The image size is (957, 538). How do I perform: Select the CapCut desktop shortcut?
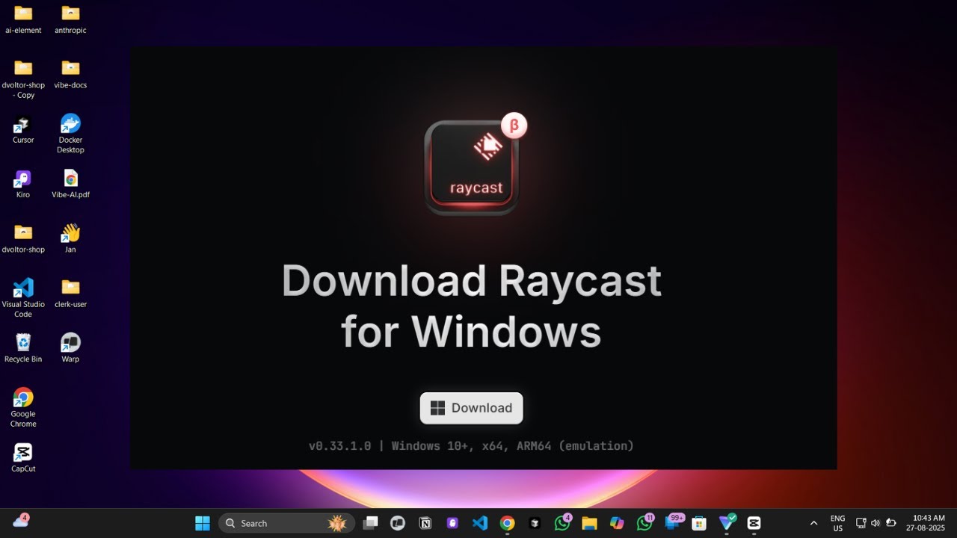tap(23, 457)
